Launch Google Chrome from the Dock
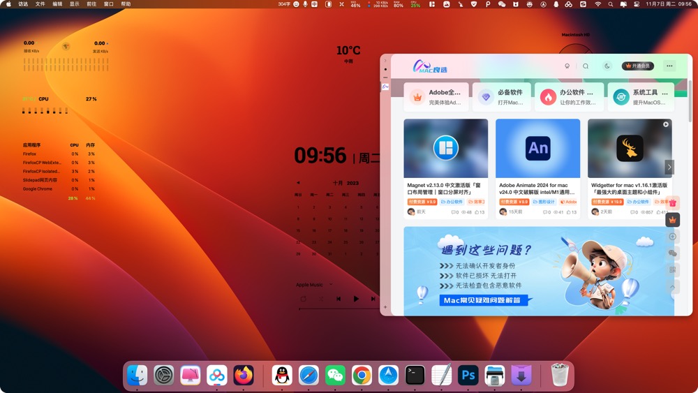The width and height of the screenshot is (698, 393). coord(362,375)
